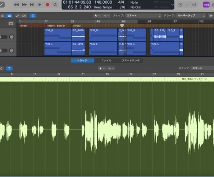Click the /16 division value
The height and width of the screenshot is (177, 214).
pyautogui.click(x=122, y=7)
